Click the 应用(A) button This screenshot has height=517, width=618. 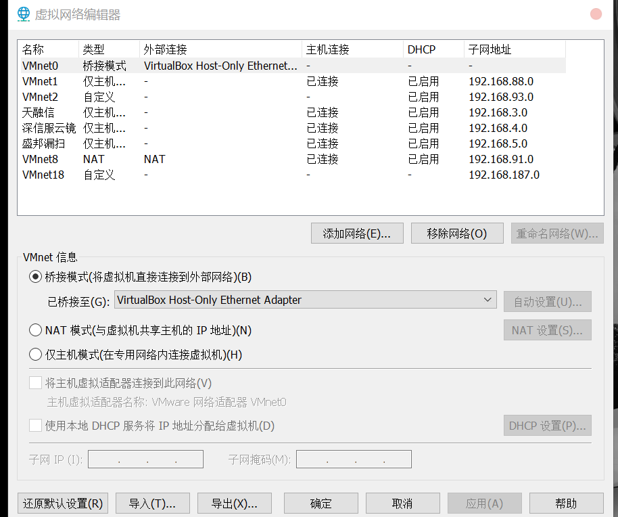484,503
